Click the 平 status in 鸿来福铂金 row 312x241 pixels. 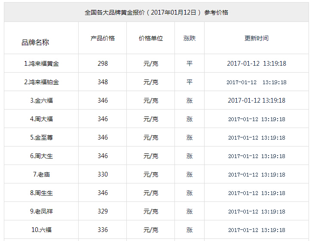tap(190, 82)
